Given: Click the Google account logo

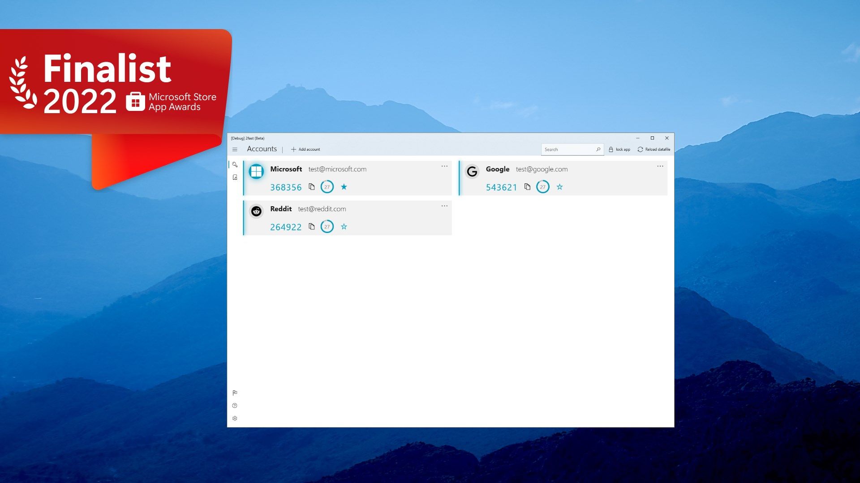Looking at the screenshot, I should tap(472, 171).
